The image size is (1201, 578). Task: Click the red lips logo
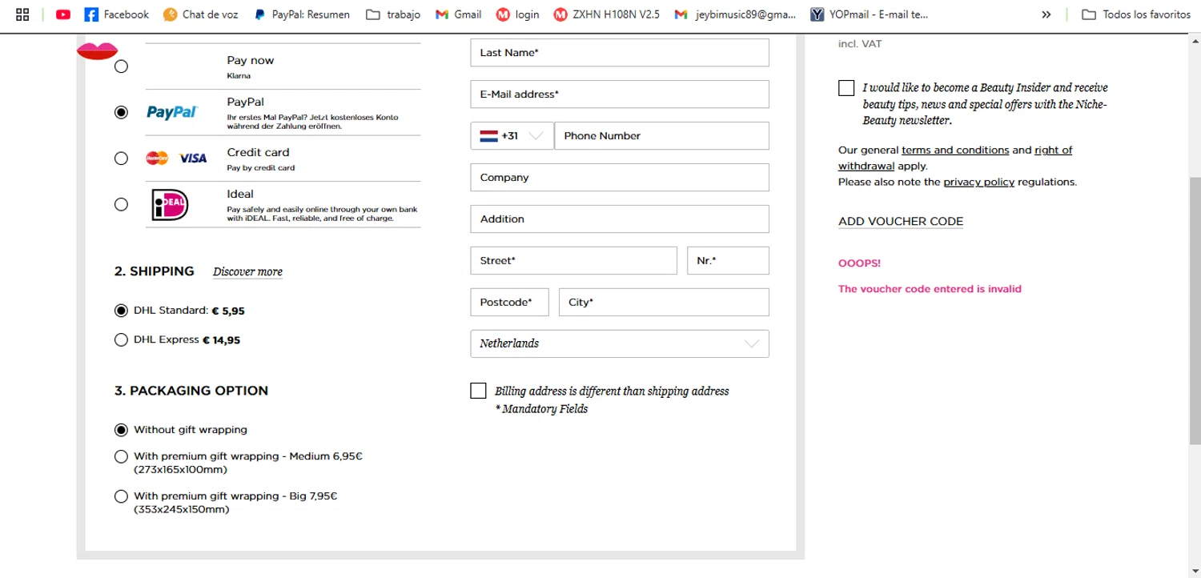click(x=97, y=50)
